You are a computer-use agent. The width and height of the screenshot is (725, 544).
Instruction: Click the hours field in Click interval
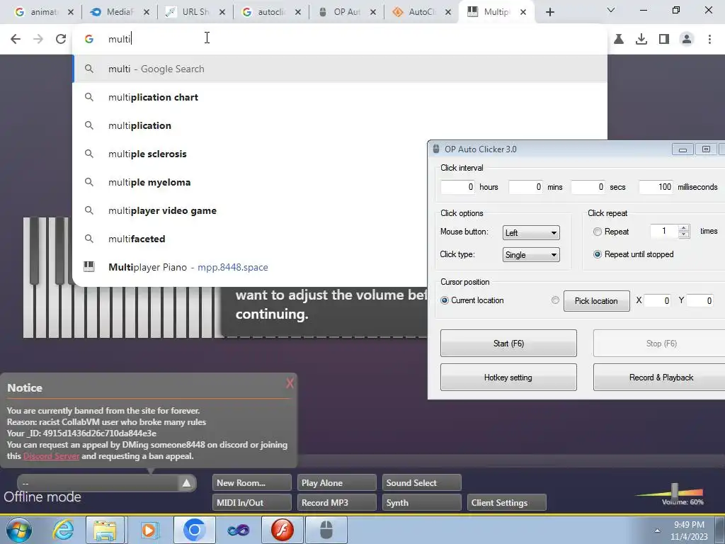458,187
